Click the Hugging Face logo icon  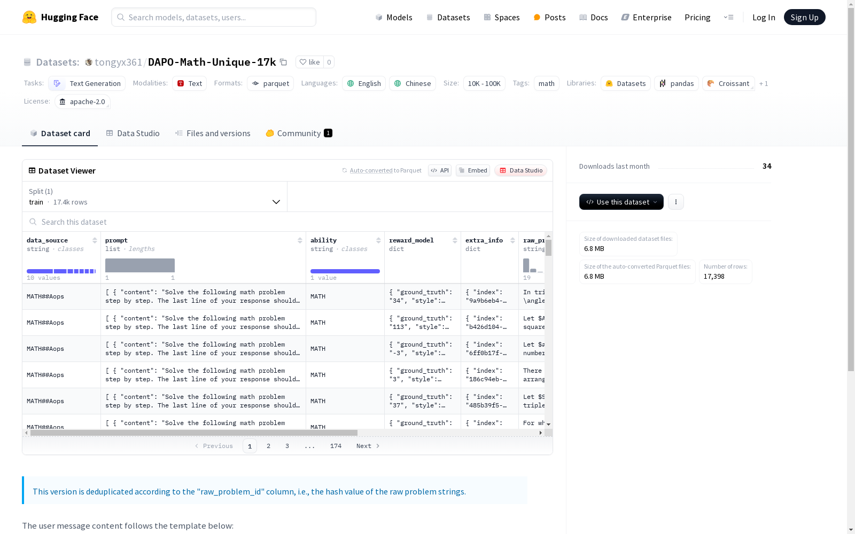point(29,17)
